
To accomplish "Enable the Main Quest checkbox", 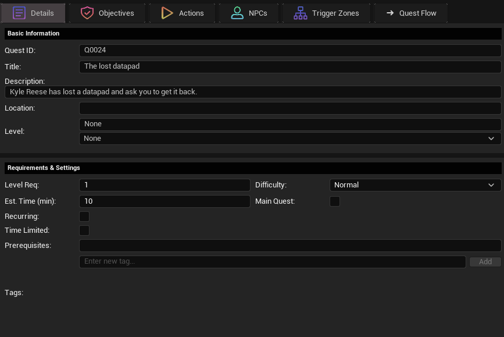I will point(335,201).
